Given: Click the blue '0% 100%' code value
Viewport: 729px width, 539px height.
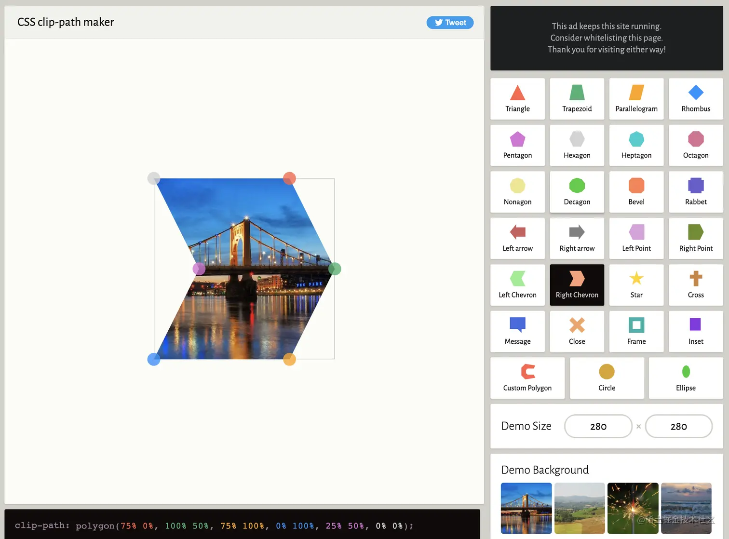Looking at the screenshot, I should pyautogui.click(x=295, y=526).
